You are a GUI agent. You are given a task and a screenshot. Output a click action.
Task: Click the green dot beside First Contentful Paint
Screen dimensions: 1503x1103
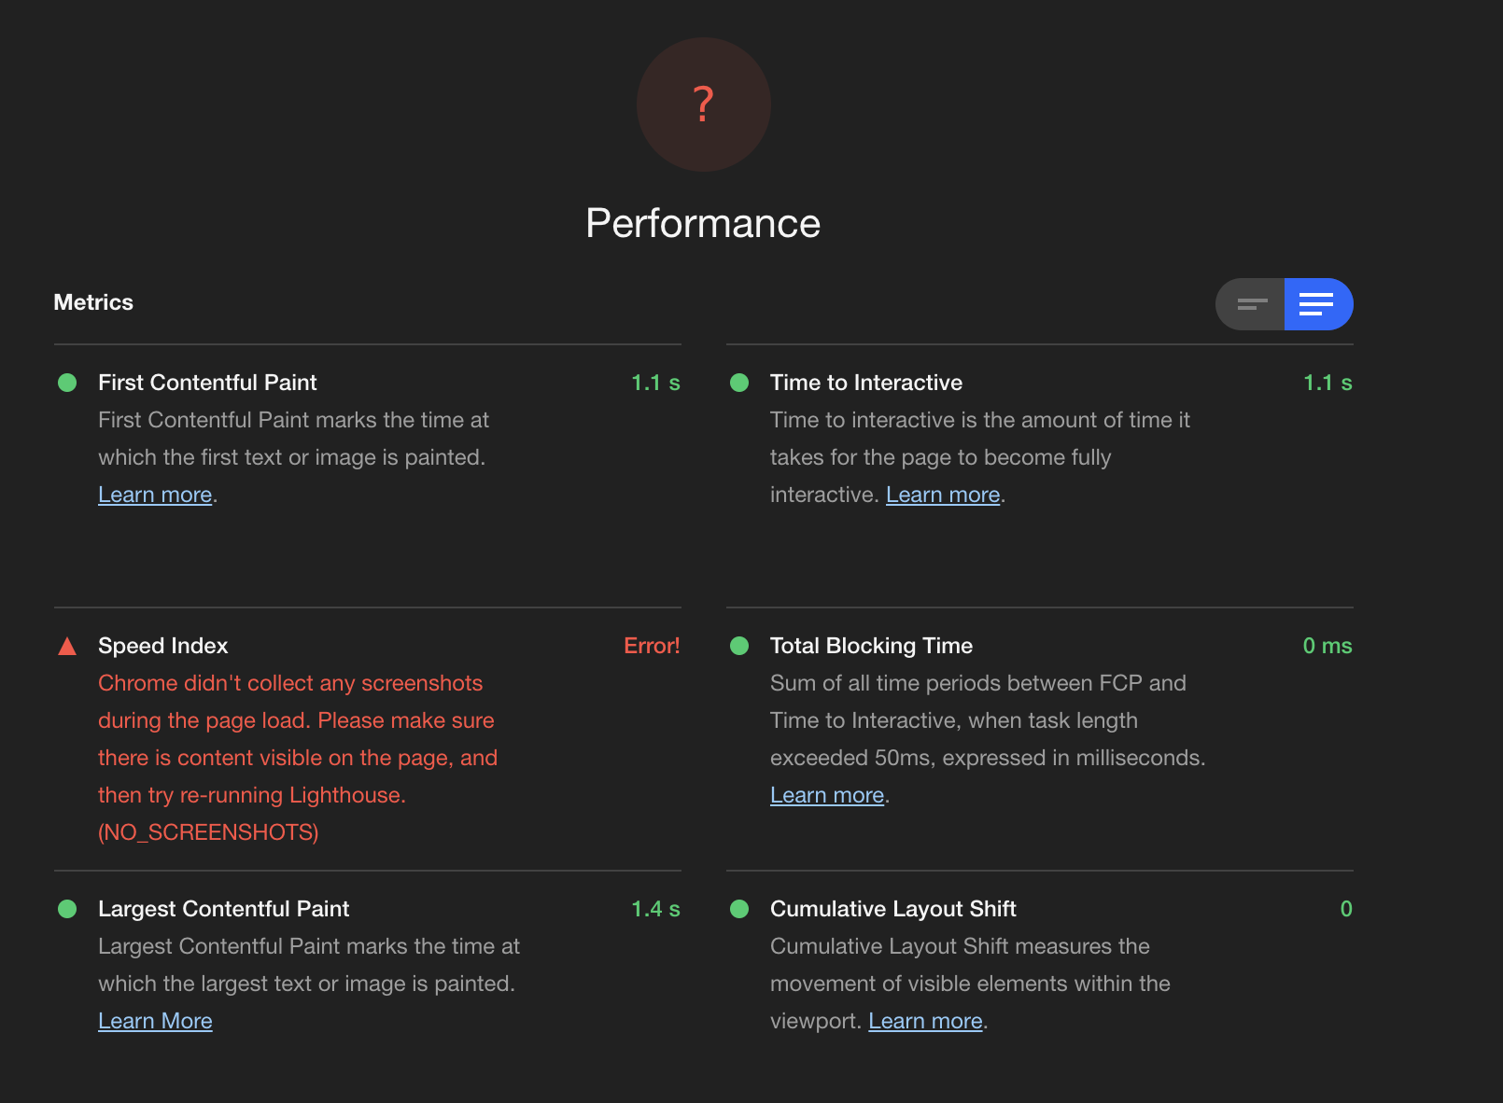66,383
